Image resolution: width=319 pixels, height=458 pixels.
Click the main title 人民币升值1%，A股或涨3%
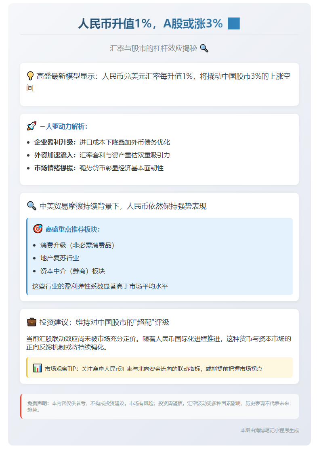[x=150, y=24]
